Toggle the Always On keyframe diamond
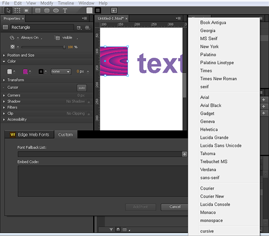Screen dimensions: 269x236 coord(18,38)
